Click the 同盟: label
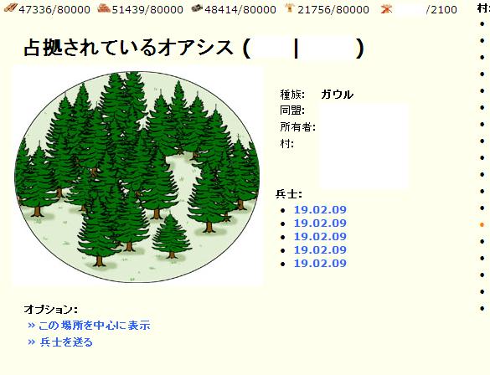 (x=292, y=110)
